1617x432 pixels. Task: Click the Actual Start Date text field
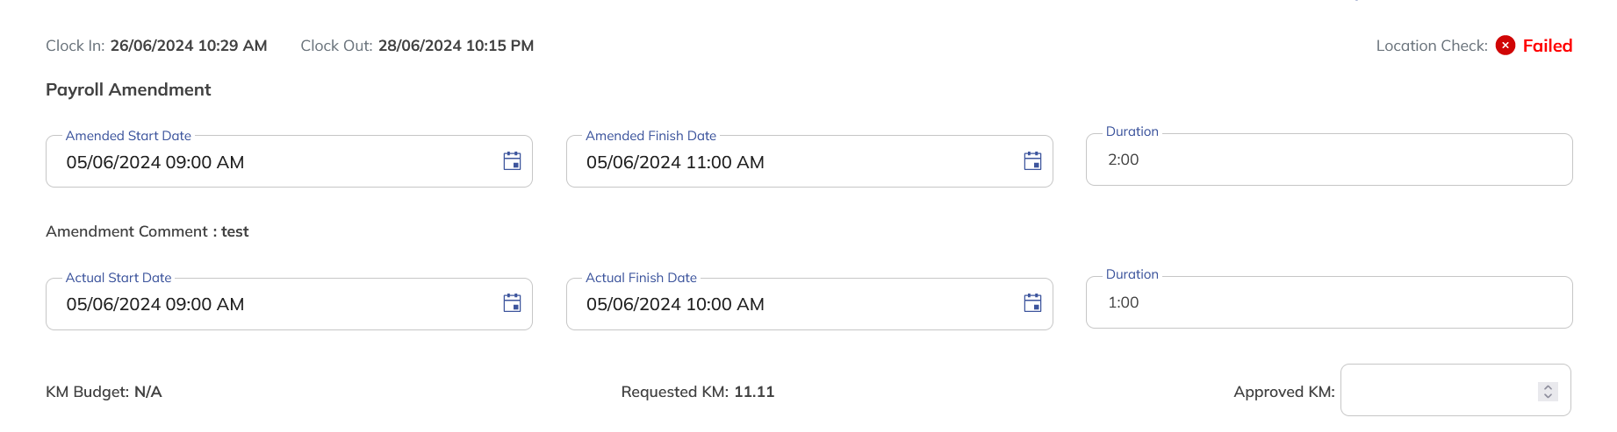[263, 304]
